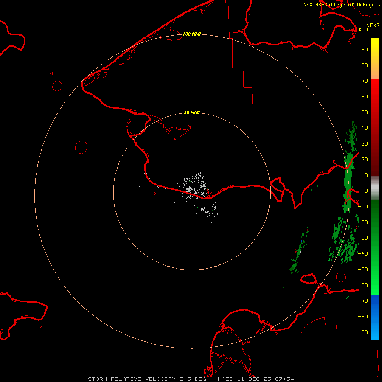This screenshot has width=382, height=382.
Task: Click the blue segment of the color bar
Action: tap(375, 317)
